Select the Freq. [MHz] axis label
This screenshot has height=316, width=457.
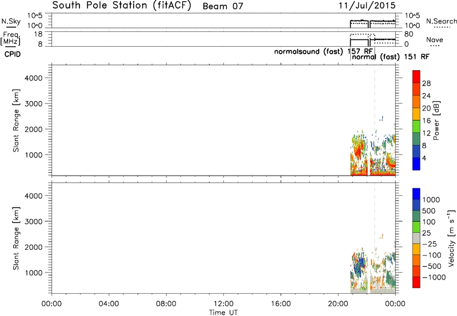(x=11, y=38)
